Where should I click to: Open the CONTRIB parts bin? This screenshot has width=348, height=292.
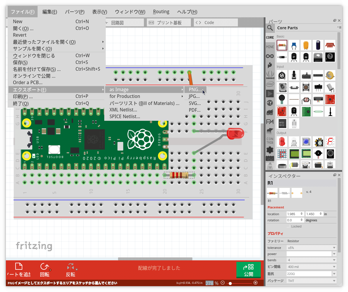point(270,141)
